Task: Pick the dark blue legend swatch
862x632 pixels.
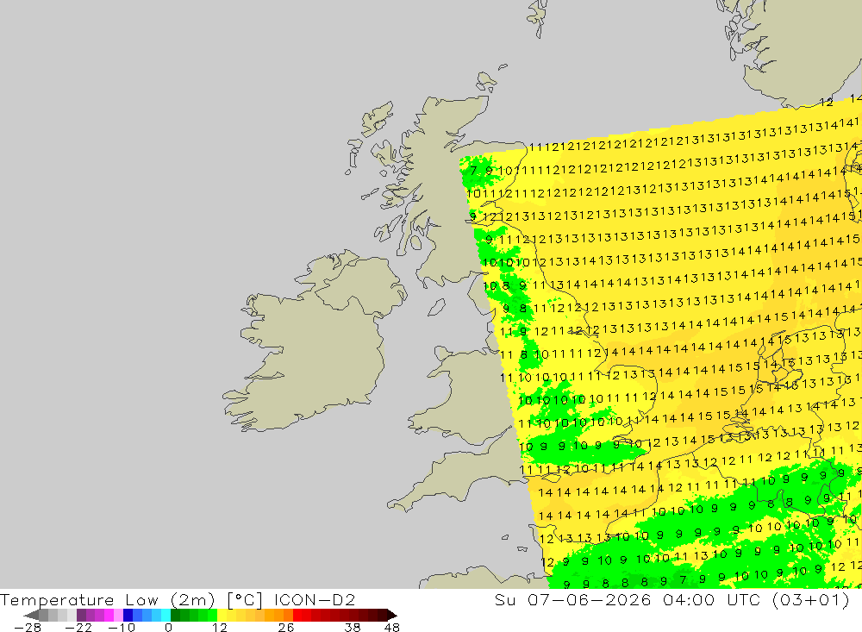Action: (x=128, y=615)
